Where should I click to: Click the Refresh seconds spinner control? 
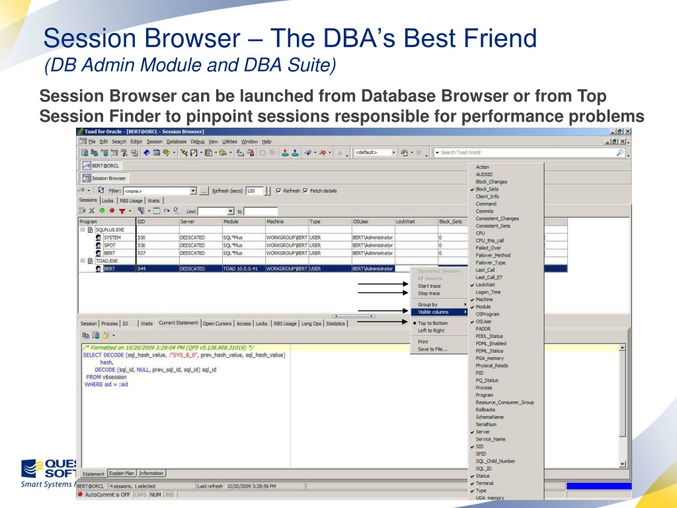[x=267, y=191]
